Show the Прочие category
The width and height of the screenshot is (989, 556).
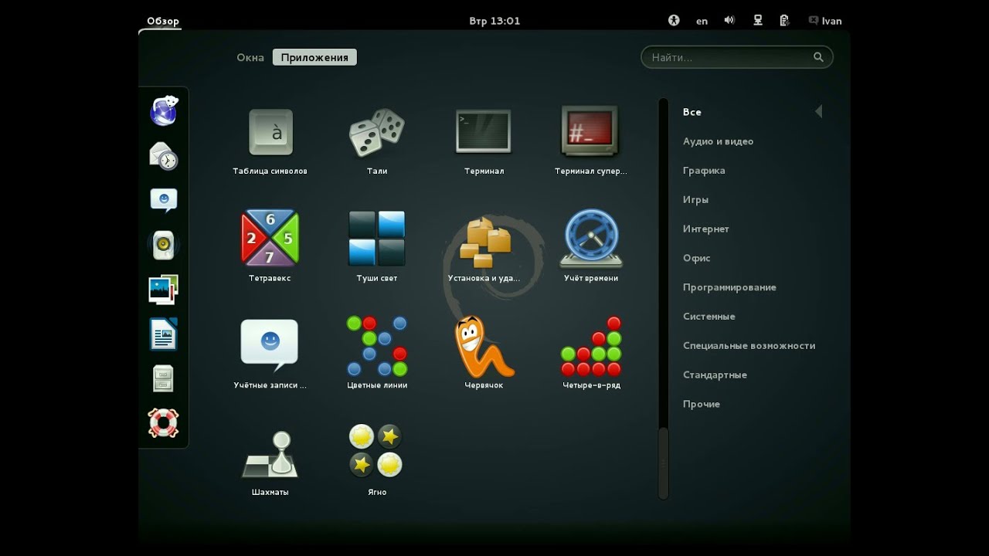701,404
